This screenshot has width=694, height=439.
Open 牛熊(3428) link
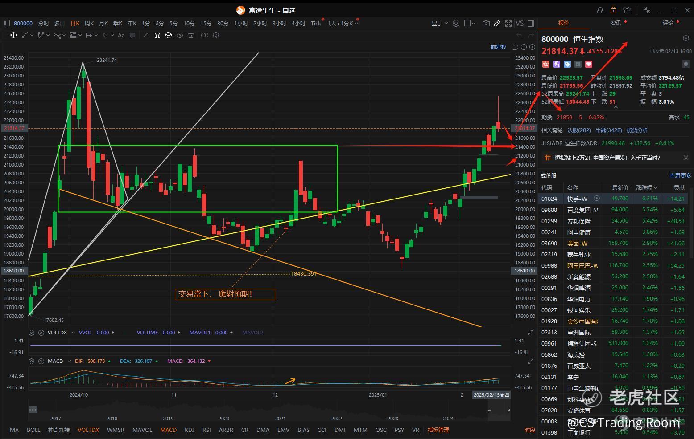point(609,130)
